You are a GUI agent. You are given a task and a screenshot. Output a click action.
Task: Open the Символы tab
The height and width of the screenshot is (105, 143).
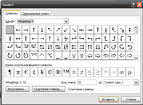(11, 13)
